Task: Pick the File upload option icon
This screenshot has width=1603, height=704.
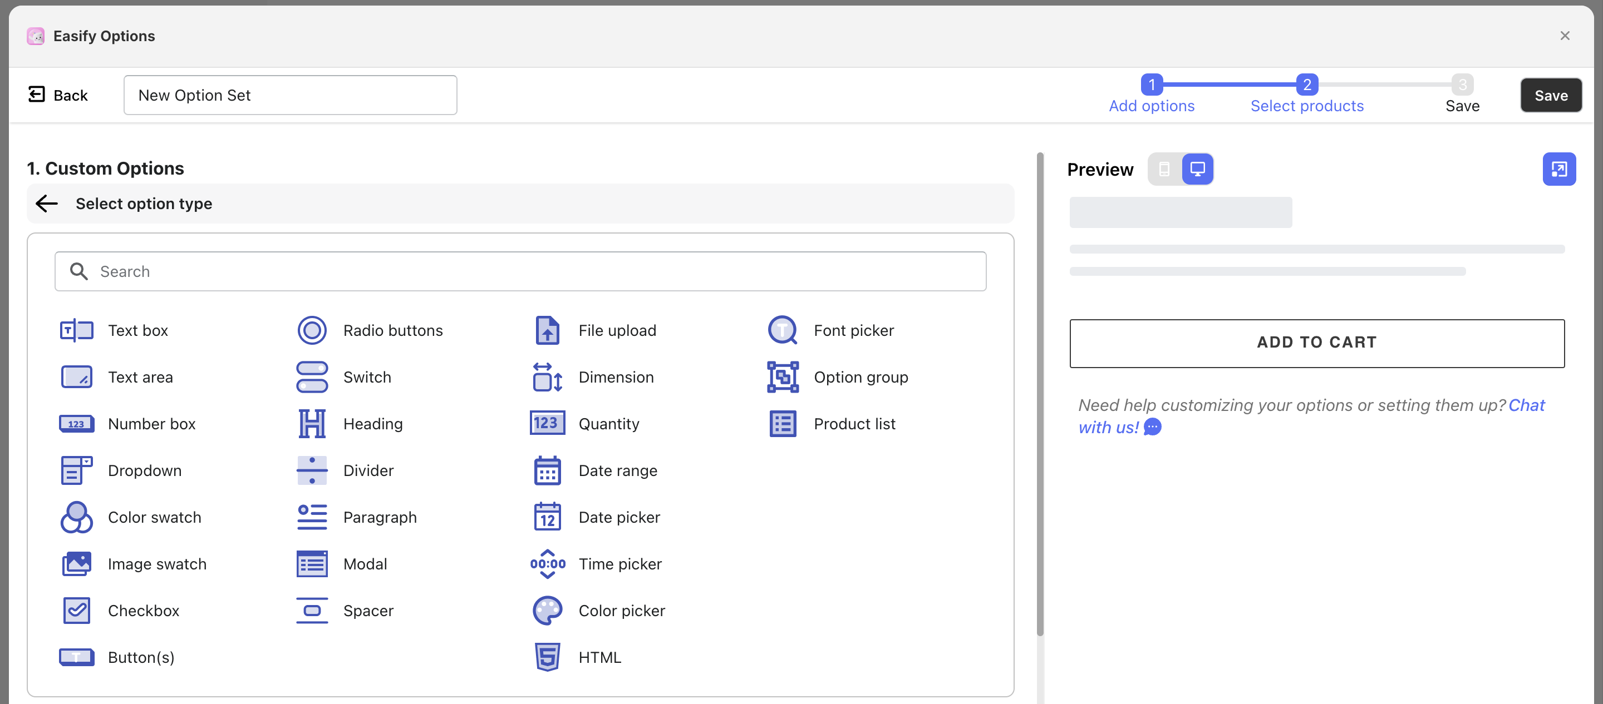Action: [x=547, y=330]
